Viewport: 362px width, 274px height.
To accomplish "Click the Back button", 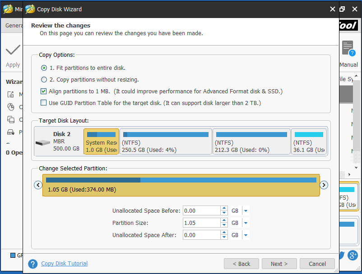I will point(241,264).
